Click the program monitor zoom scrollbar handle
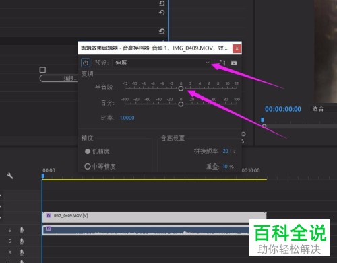 pos(264,126)
